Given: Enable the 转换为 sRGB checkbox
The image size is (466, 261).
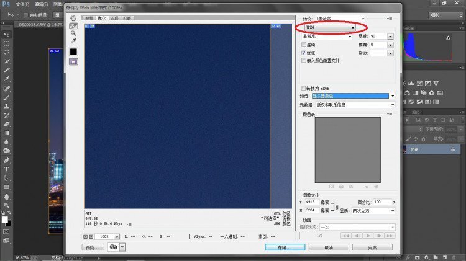Looking at the screenshot, I should [x=303, y=88].
